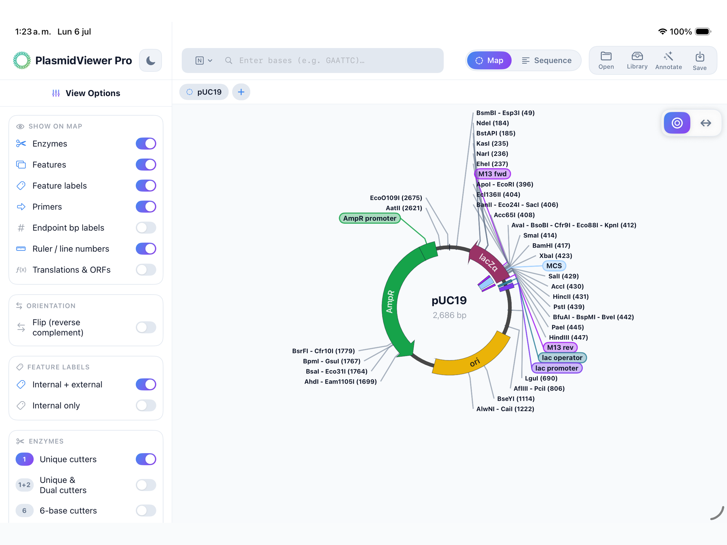Screen dimensions: 727x545
Task: Click the PstI (439) enzyme label
Action: 568,307
